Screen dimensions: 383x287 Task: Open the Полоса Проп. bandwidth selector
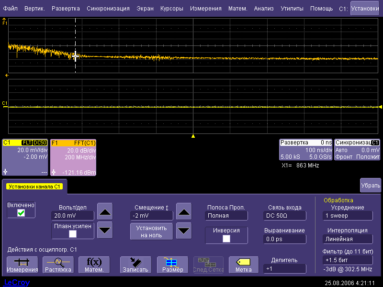coord(226,216)
